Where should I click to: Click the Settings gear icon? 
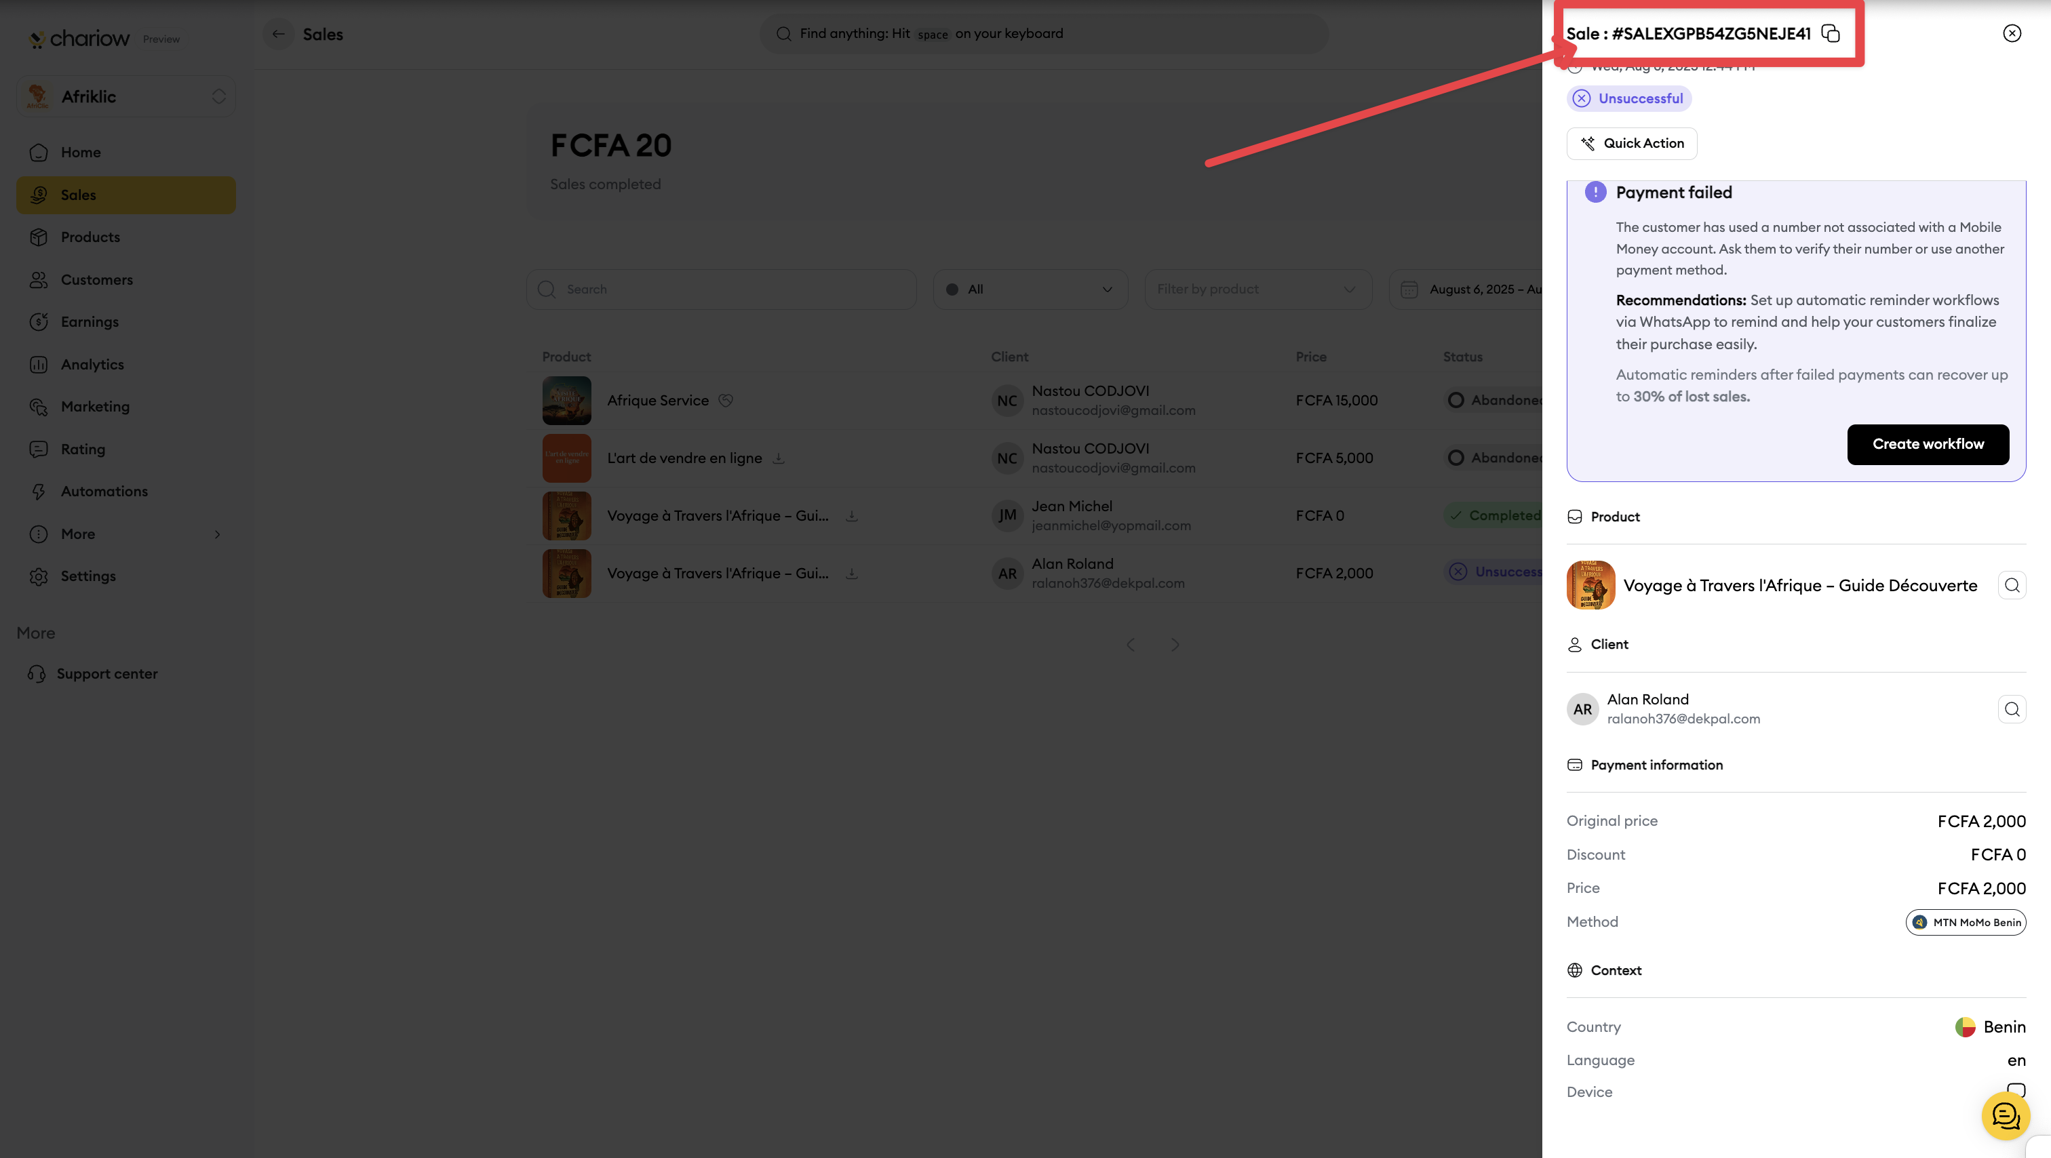pos(38,576)
